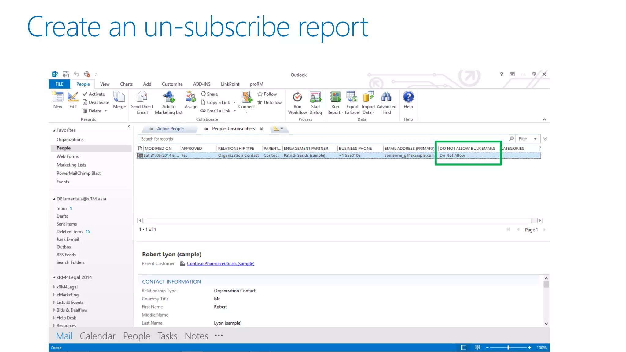Collapse the ribbon with the chevron

click(544, 119)
